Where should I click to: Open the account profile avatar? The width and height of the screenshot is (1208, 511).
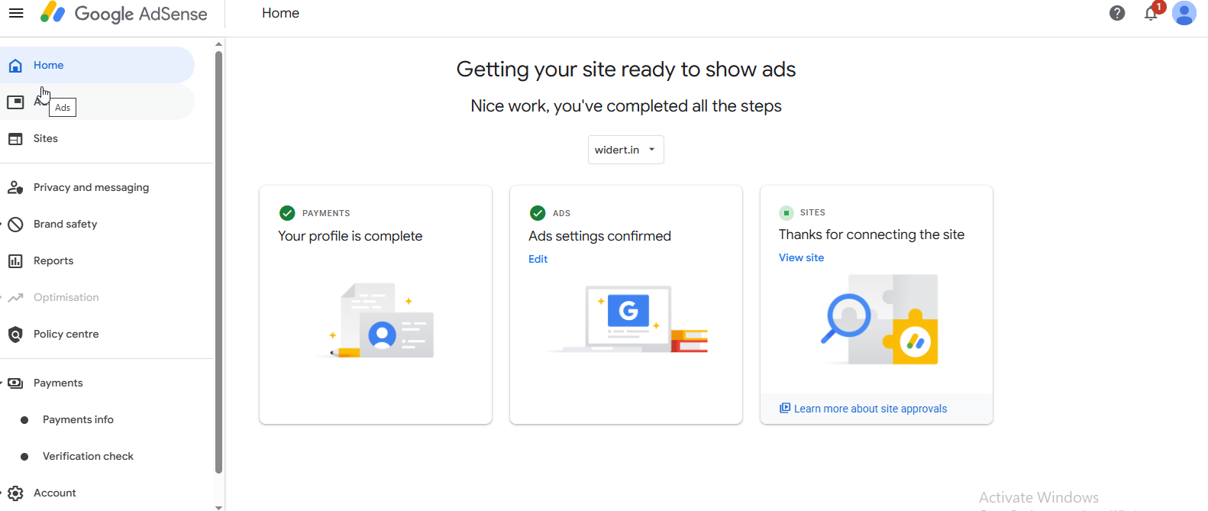1184,13
